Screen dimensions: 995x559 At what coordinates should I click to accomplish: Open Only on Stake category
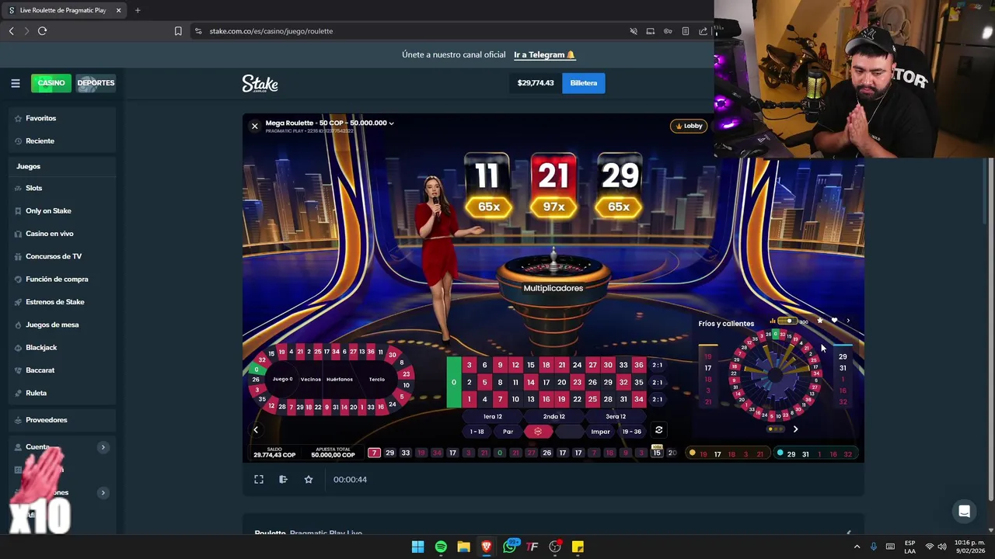62,210
